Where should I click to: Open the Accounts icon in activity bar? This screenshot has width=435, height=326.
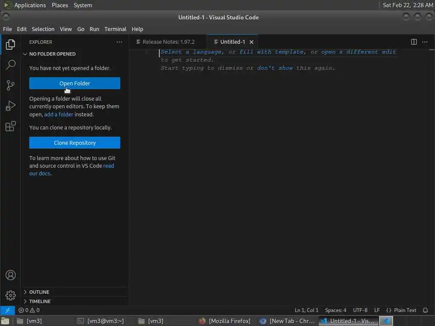[x=10, y=275]
